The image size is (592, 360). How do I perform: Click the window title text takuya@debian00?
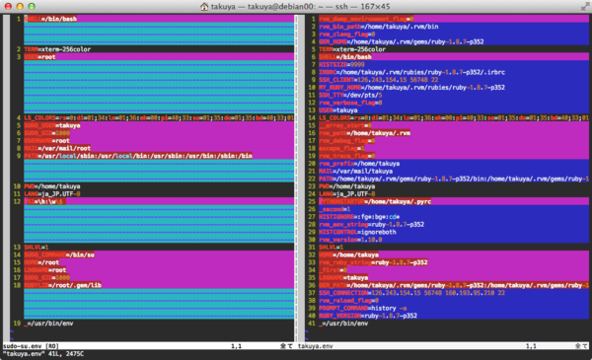coord(281,7)
